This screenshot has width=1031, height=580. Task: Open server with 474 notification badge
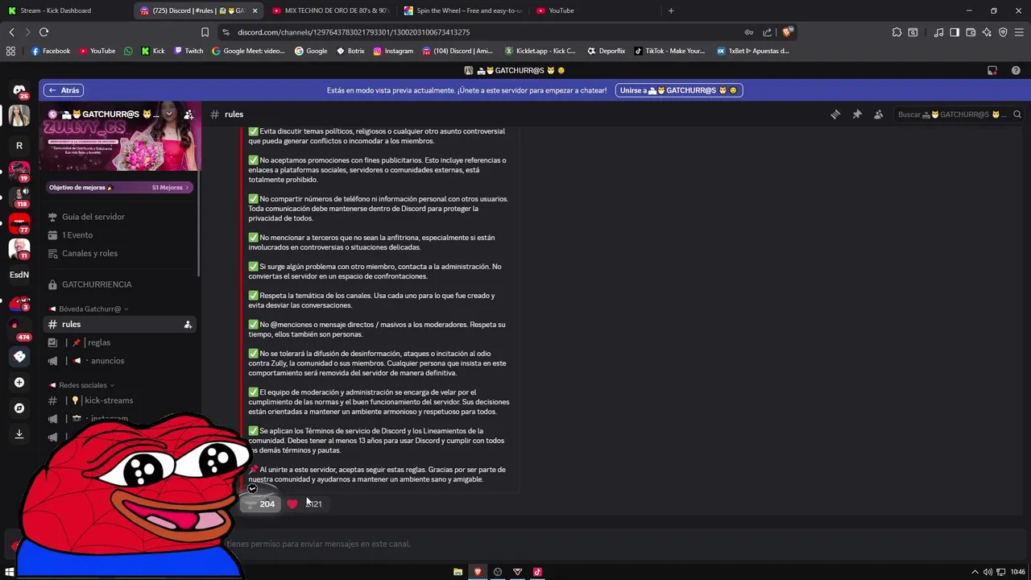pyautogui.click(x=19, y=329)
